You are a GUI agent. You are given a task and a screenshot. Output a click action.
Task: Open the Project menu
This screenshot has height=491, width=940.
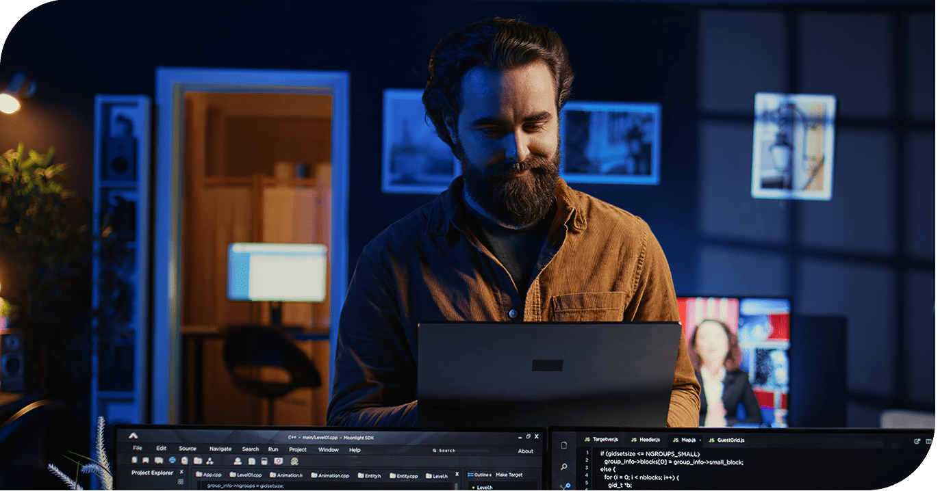coord(298,449)
